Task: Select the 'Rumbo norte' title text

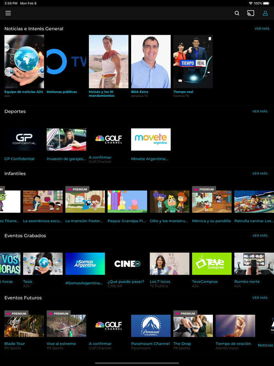Action: (247, 281)
